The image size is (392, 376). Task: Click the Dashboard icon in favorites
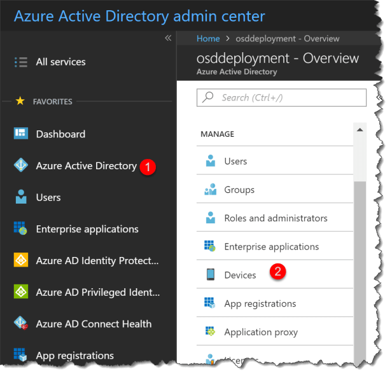coord(21,134)
